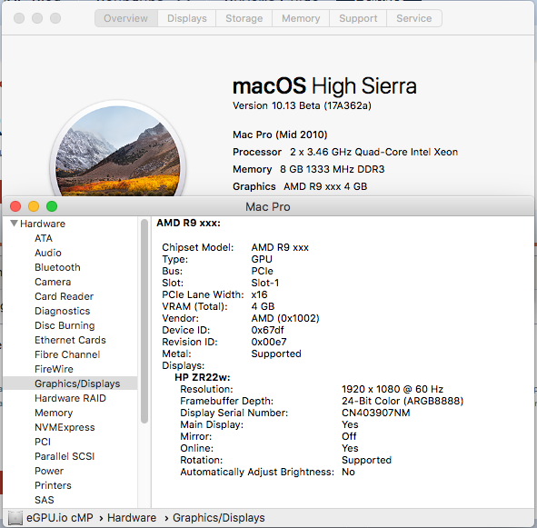Select Audio in the hardware list
This screenshot has width=537, height=528.
[48, 253]
